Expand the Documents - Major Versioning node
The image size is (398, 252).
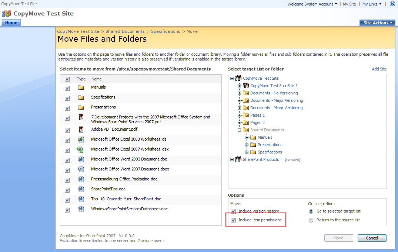tap(239, 100)
